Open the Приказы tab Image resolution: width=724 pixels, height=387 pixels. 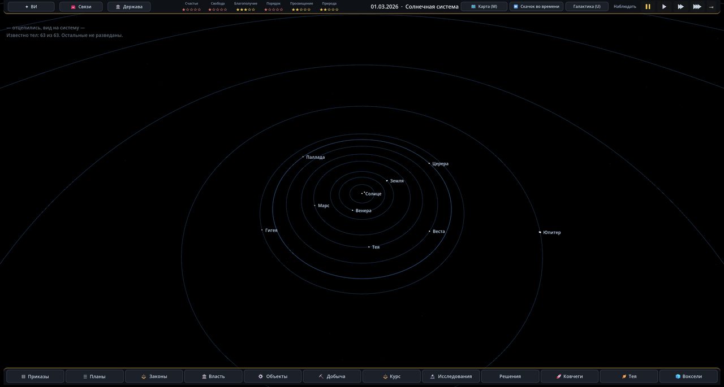click(35, 376)
